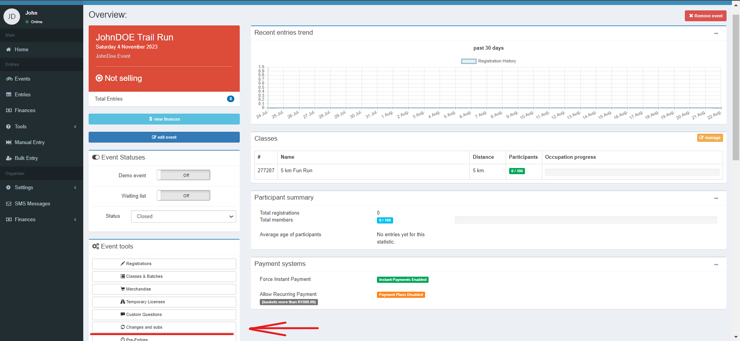
Task: Click the view finances button
Action: [x=164, y=119]
